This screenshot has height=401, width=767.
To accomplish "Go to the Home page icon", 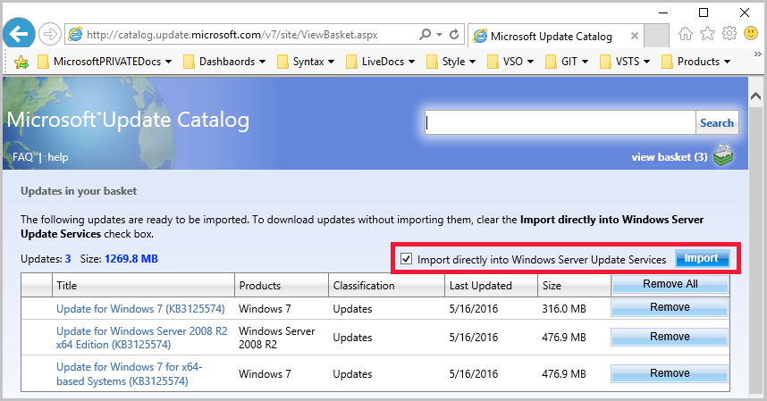I will [686, 34].
